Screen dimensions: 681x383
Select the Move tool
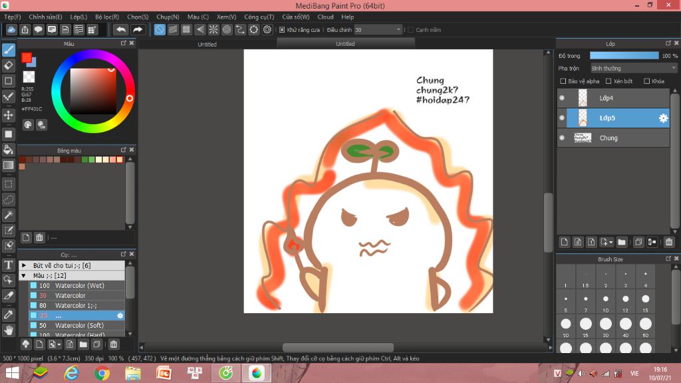(x=9, y=115)
